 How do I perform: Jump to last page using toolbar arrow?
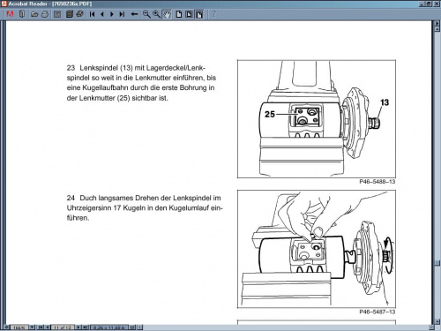coord(122,14)
